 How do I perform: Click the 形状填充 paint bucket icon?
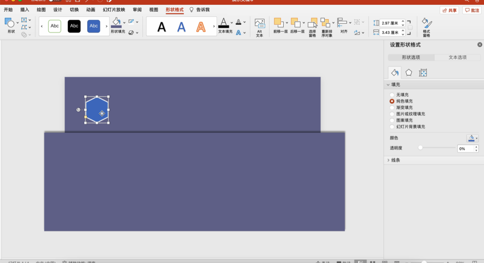click(117, 23)
